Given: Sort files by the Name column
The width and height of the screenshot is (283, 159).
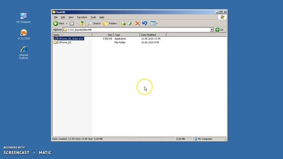Looking at the screenshot, I should tap(72, 35).
